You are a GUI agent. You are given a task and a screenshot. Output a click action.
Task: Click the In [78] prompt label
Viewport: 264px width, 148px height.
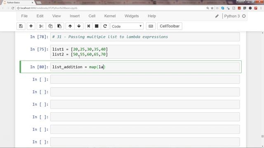point(39,37)
